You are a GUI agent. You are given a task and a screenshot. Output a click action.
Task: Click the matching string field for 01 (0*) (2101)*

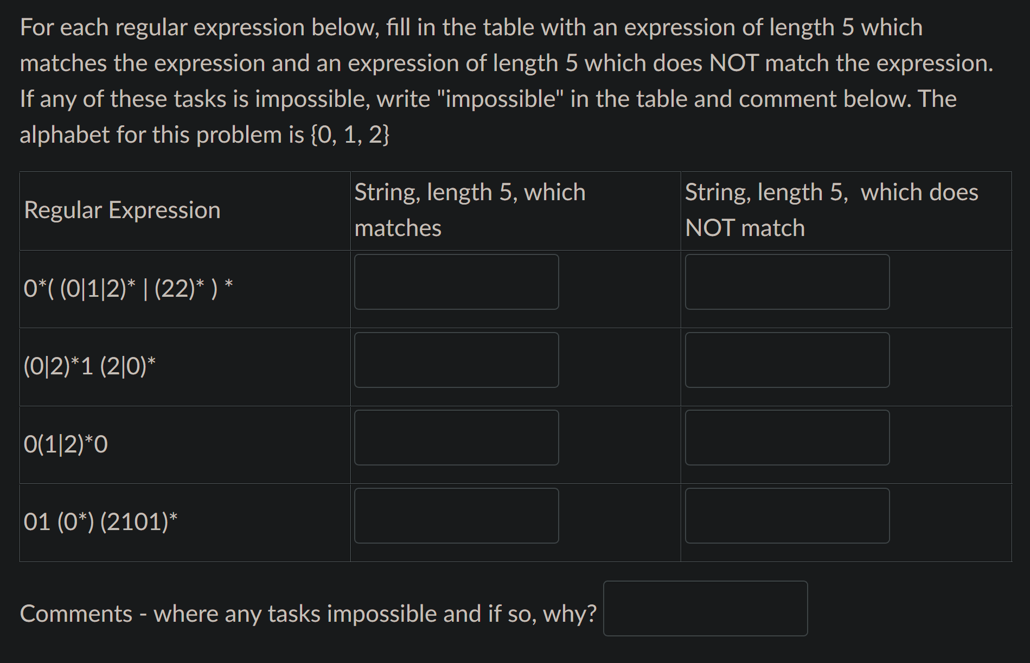456,515
